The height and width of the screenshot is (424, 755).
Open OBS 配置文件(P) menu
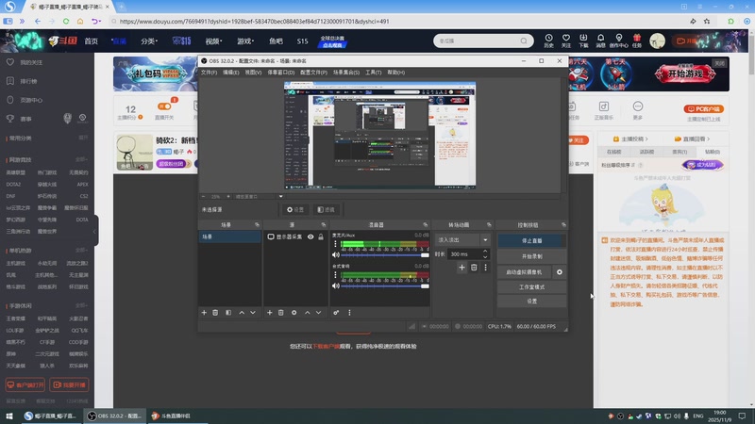pos(313,73)
